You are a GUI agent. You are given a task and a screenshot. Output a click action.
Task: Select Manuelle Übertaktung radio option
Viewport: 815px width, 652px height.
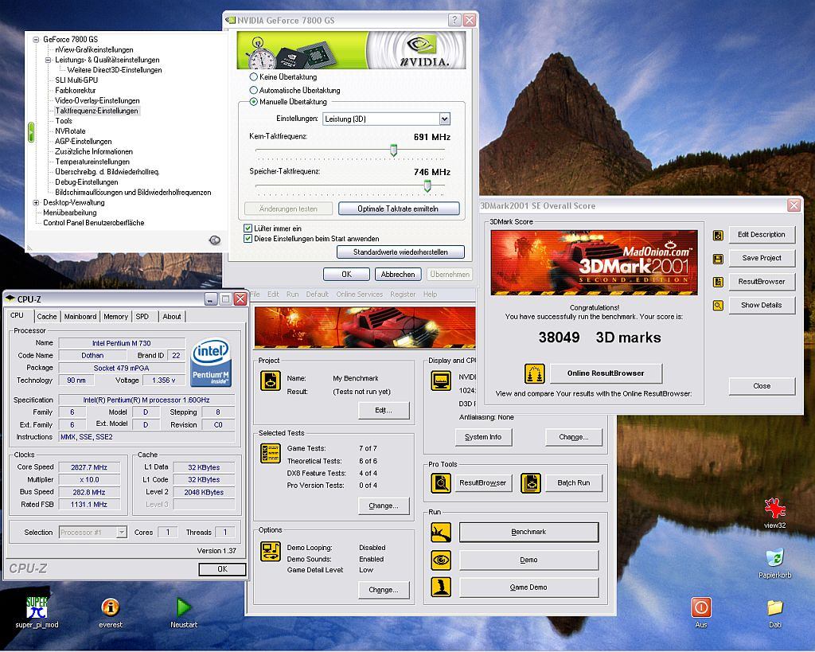pyautogui.click(x=254, y=102)
